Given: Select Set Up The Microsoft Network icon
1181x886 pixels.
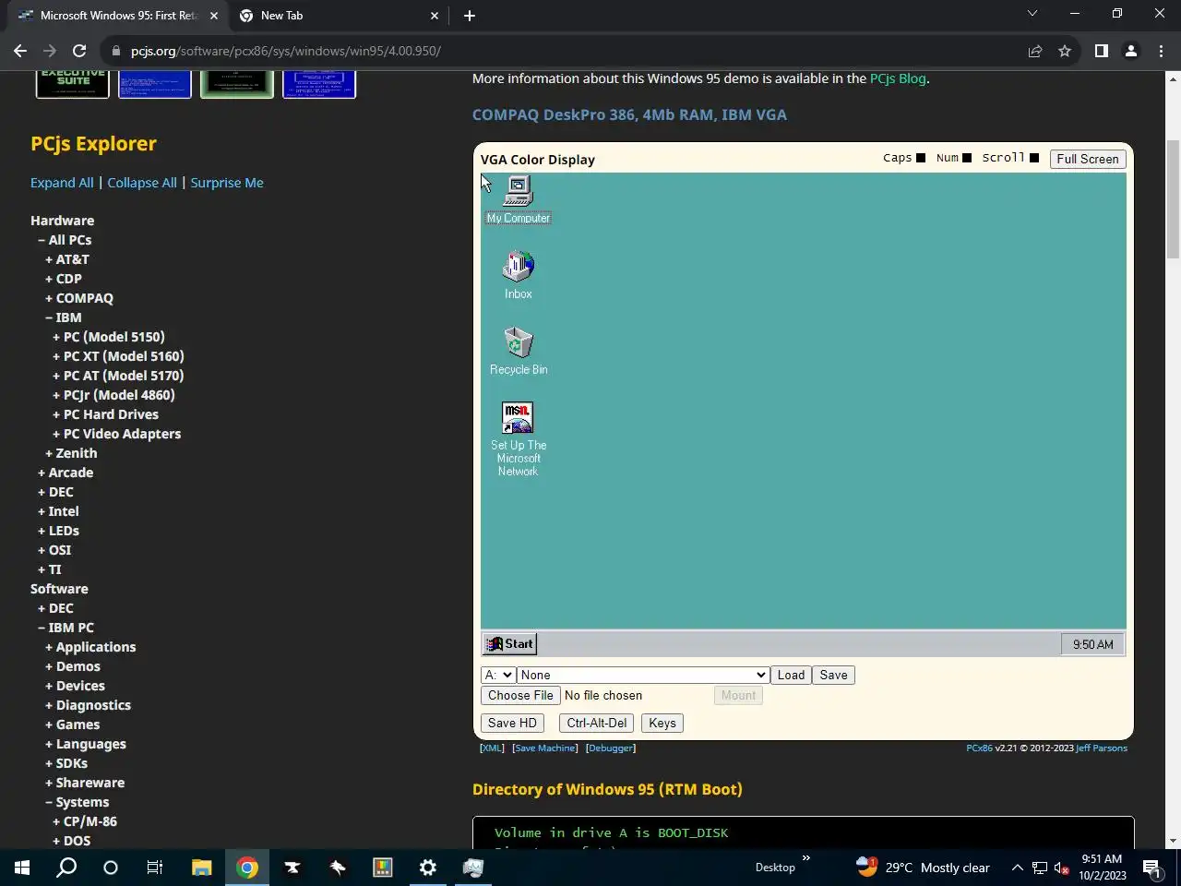Looking at the screenshot, I should (x=518, y=438).
